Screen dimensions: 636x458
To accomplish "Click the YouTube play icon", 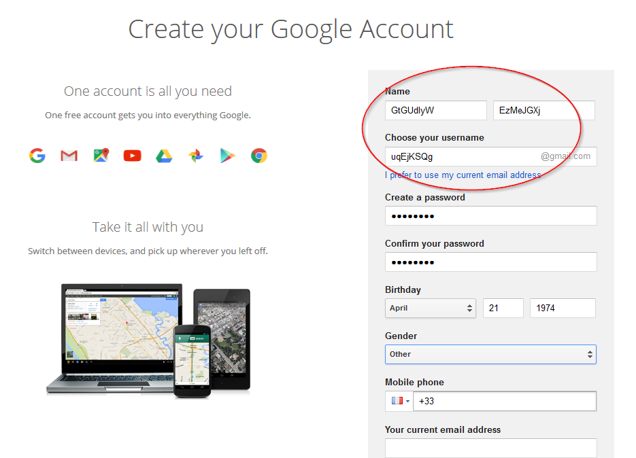I will pos(132,156).
